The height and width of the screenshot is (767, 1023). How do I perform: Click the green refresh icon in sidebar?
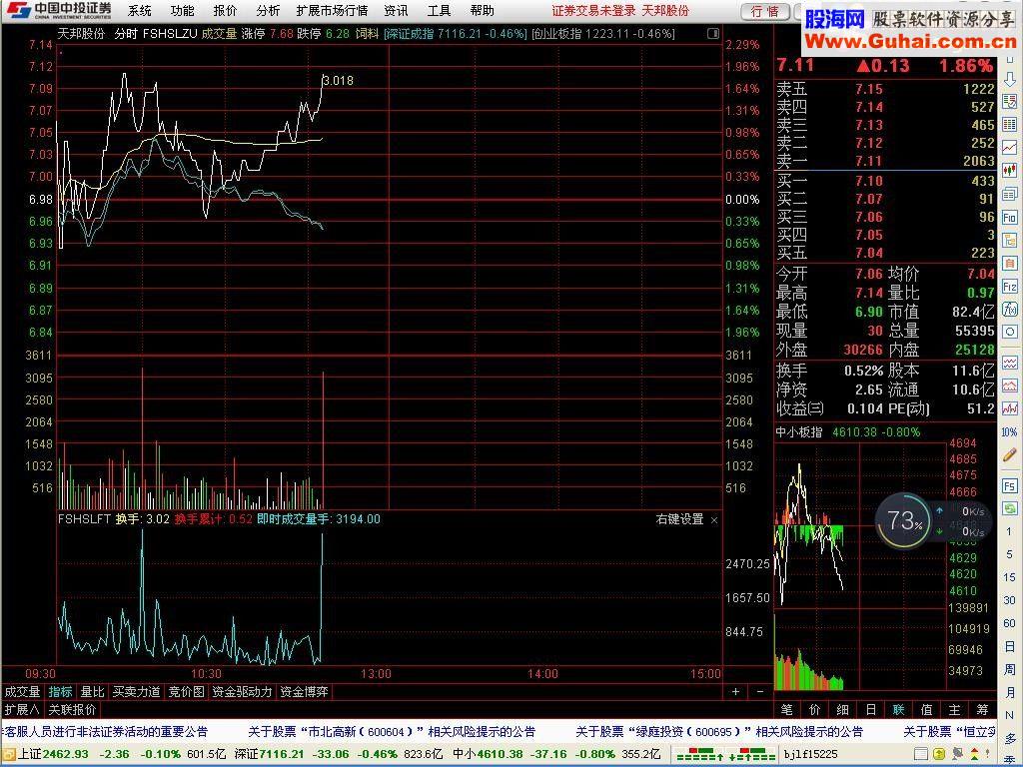pos(1009,508)
